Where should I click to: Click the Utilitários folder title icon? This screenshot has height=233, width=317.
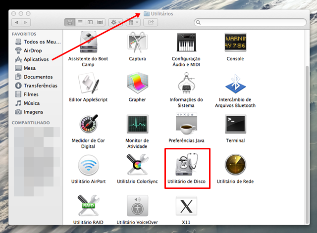[147, 14]
